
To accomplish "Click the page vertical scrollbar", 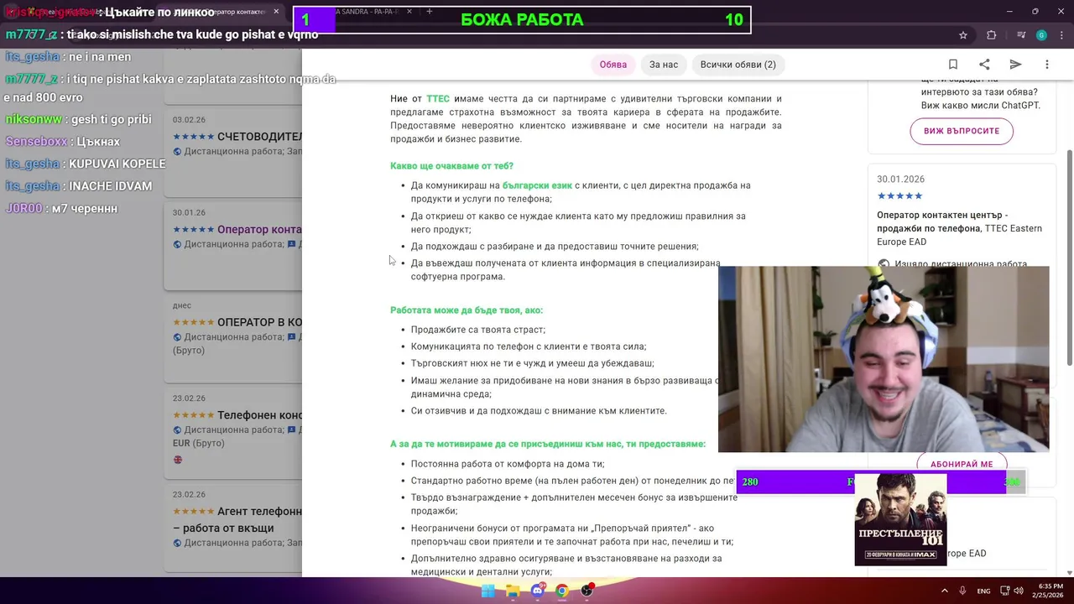I will 1069,258.
